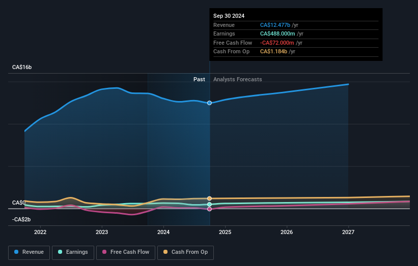
Task: Click the CA$12.477b revenue value
Action: 275,25
